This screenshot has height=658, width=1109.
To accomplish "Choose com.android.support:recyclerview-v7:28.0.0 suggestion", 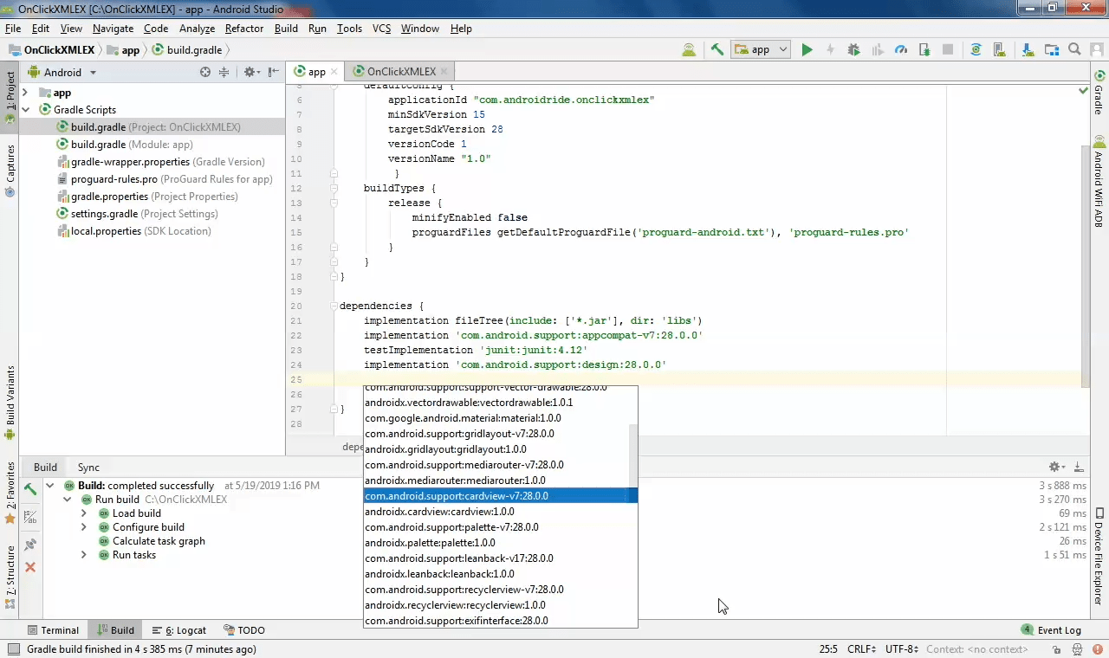I will 500,590.
